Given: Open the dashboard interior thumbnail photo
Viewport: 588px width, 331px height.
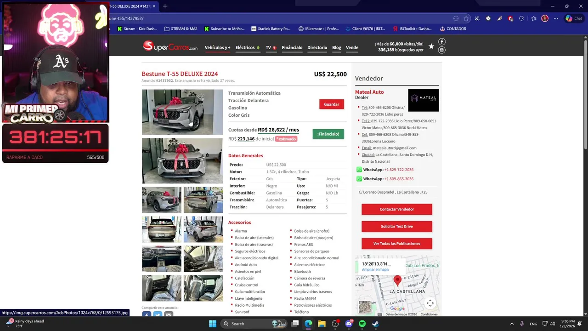Looking at the screenshot, I should 162,259.
